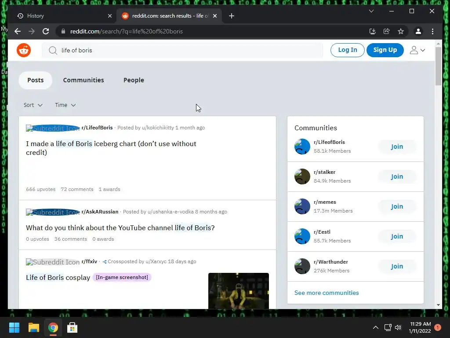
Task: Click r/Eesti community avatar
Action: [302, 236]
